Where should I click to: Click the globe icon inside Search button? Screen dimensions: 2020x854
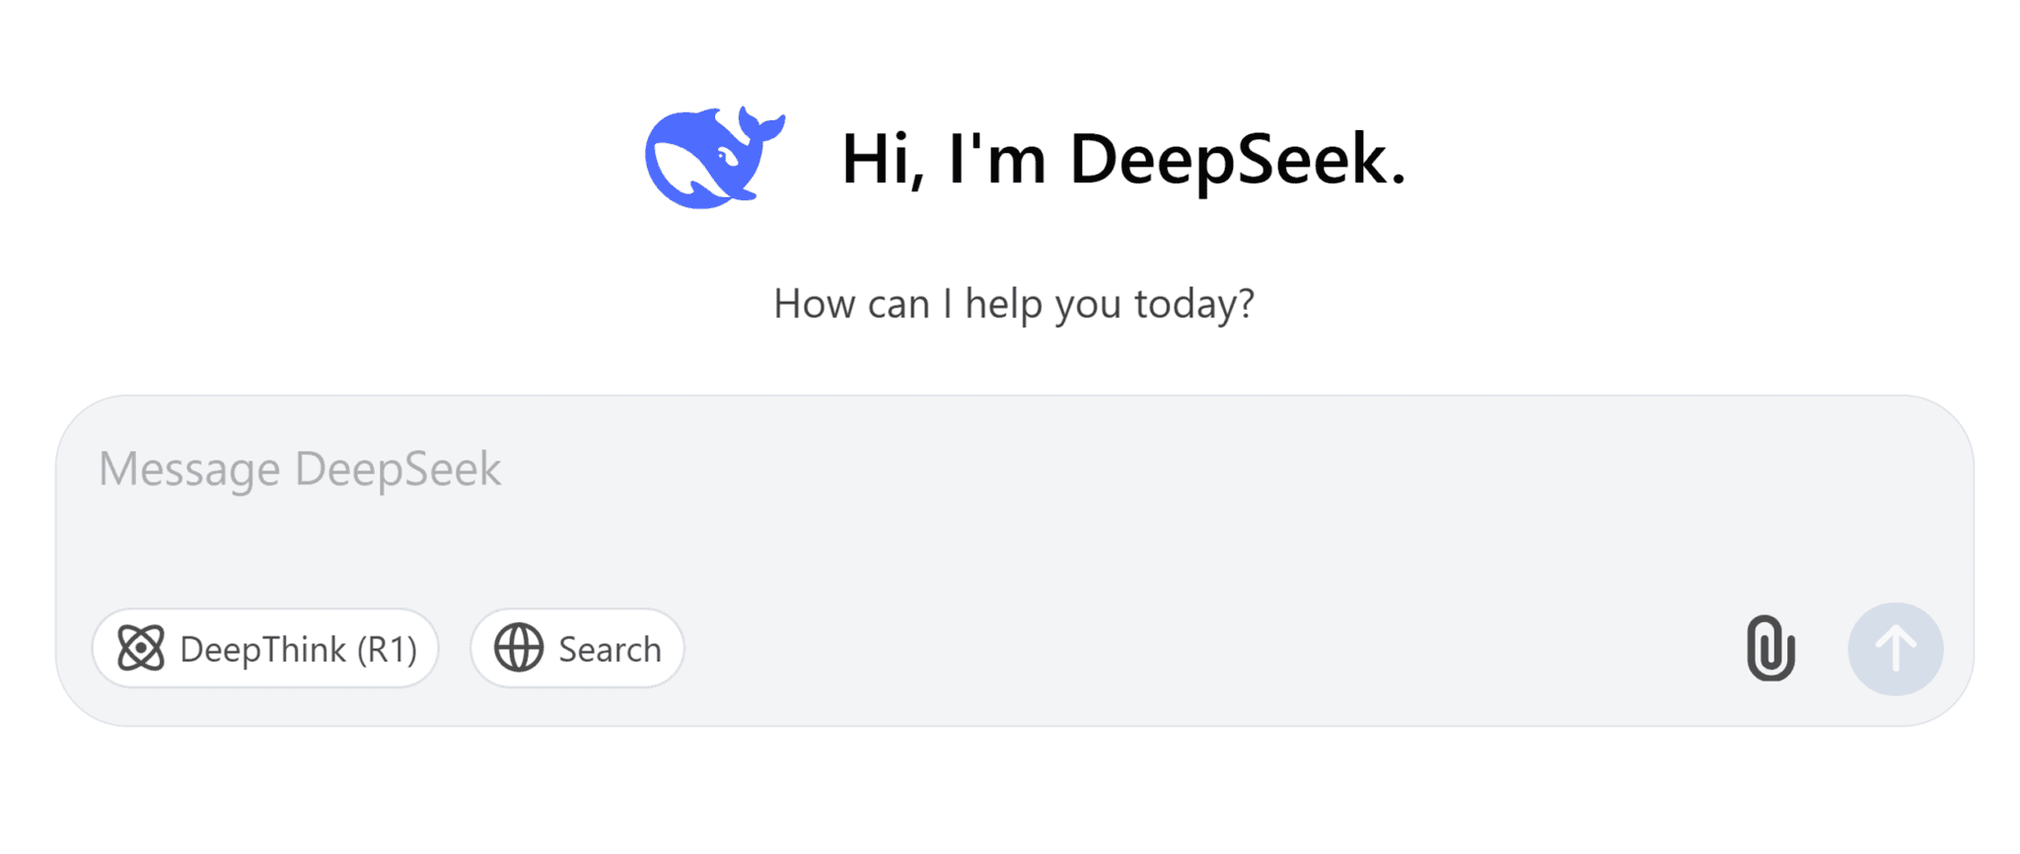pyautogui.click(x=519, y=649)
